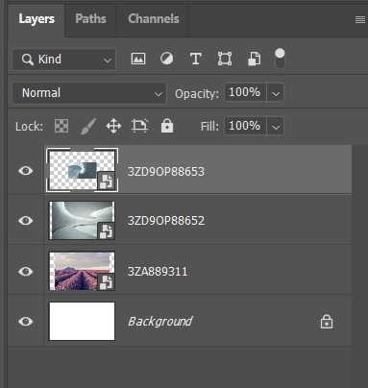Screen dimensions: 368x388
Task: Open the Kind filter type dropdown
Action: click(x=64, y=60)
